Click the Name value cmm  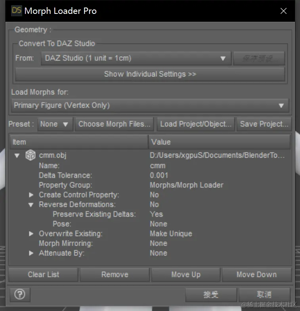click(x=158, y=166)
